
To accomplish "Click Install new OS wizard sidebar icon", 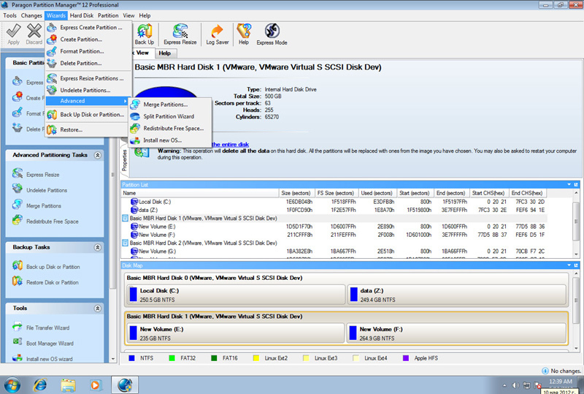I will click(17, 358).
